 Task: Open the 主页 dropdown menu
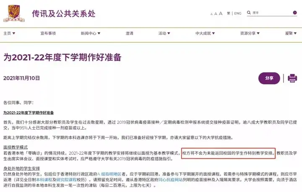point(9,33)
